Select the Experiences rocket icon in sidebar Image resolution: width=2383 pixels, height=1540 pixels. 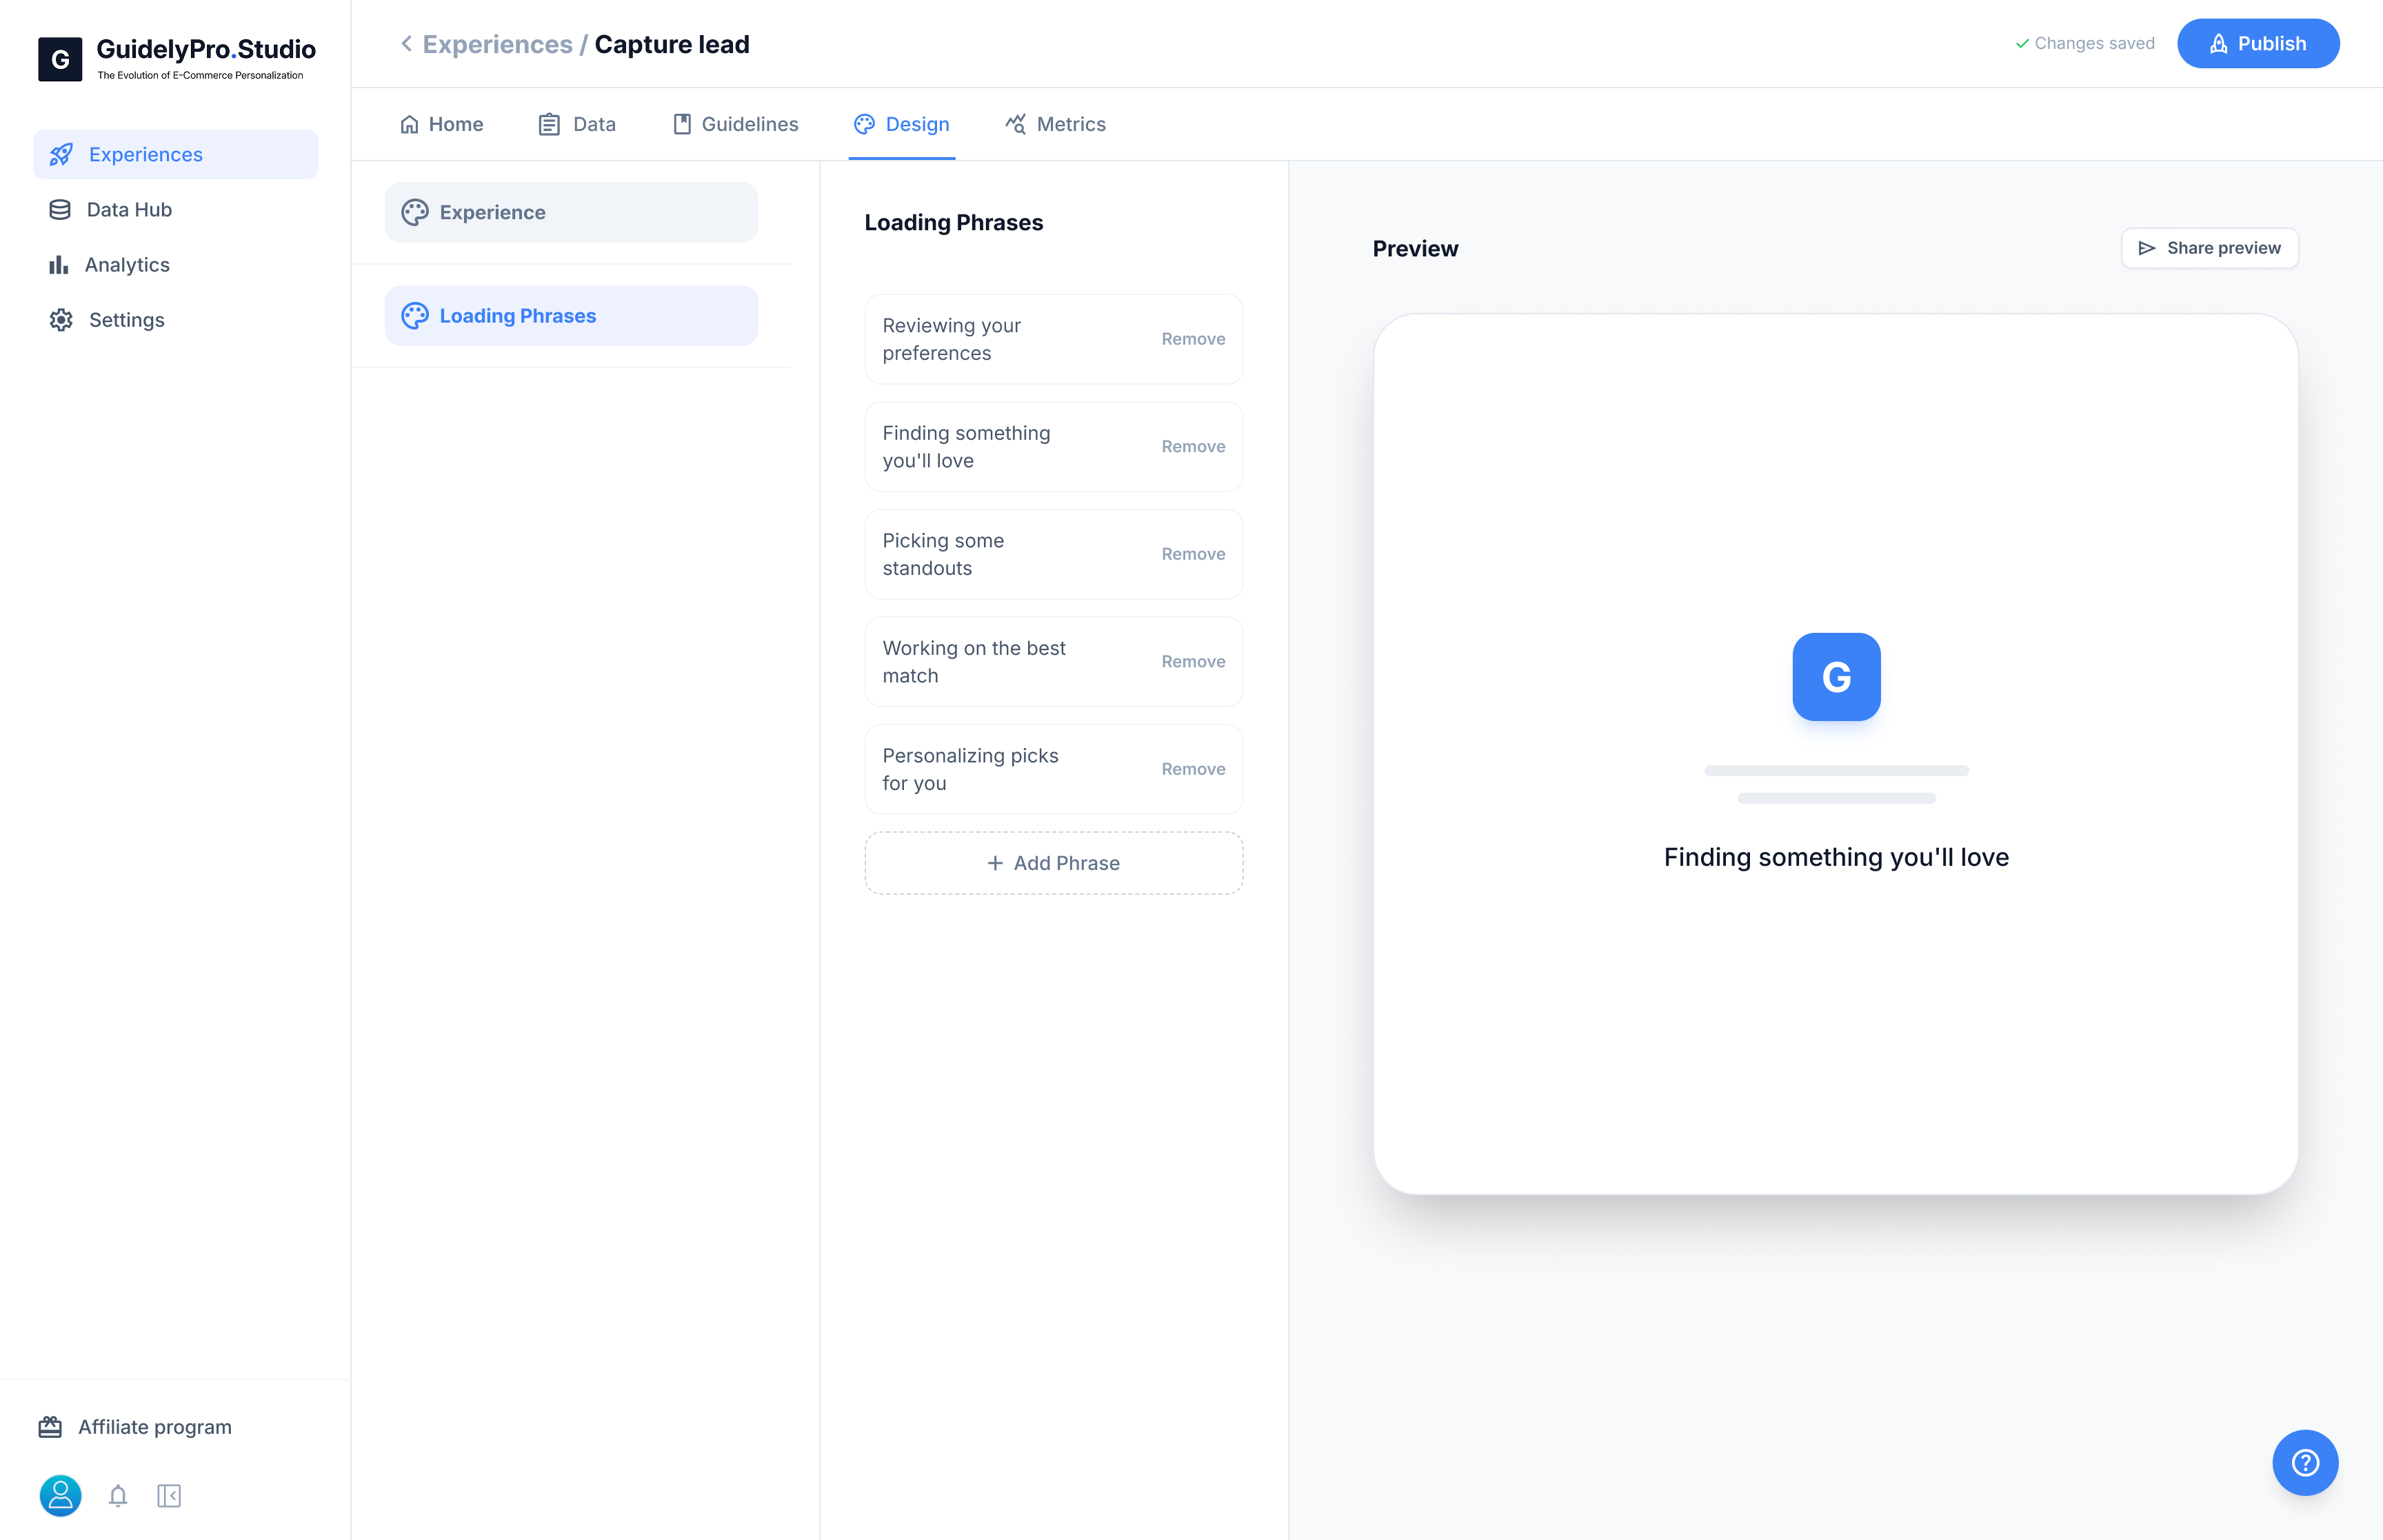pyautogui.click(x=61, y=154)
